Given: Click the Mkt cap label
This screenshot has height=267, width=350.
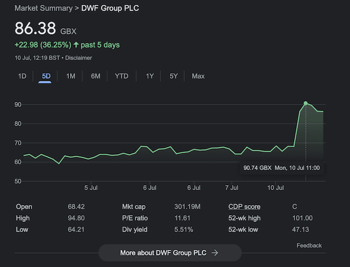Looking at the screenshot, I should click(133, 207).
